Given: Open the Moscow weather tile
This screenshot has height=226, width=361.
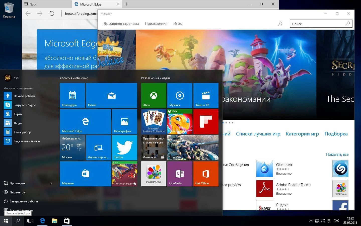Looking at the screenshot, I should (x=73, y=148).
